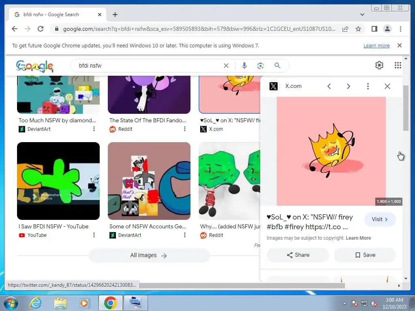Open Google quick settings gear
This screenshot has width=415, height=311.
click(379, 65)
